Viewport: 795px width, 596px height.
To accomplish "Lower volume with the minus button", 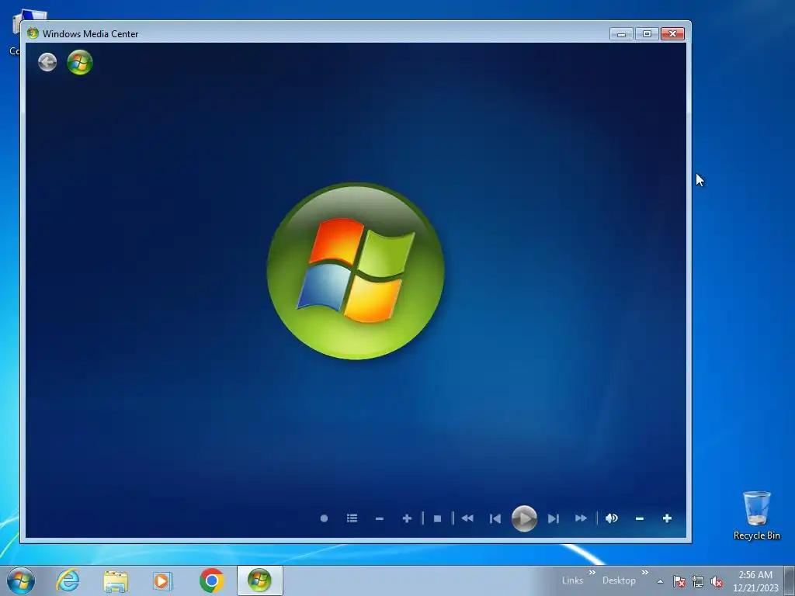I will [x=640, y=518].
